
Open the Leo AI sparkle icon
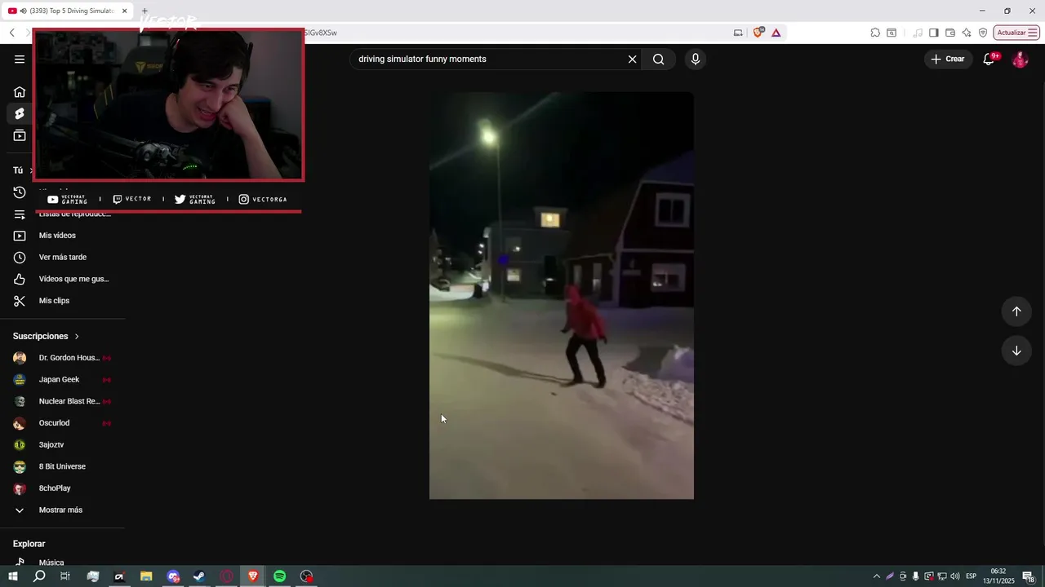pos(967,33)
